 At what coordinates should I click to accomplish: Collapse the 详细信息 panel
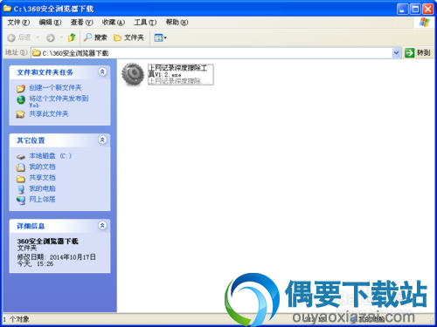(102, 225)
